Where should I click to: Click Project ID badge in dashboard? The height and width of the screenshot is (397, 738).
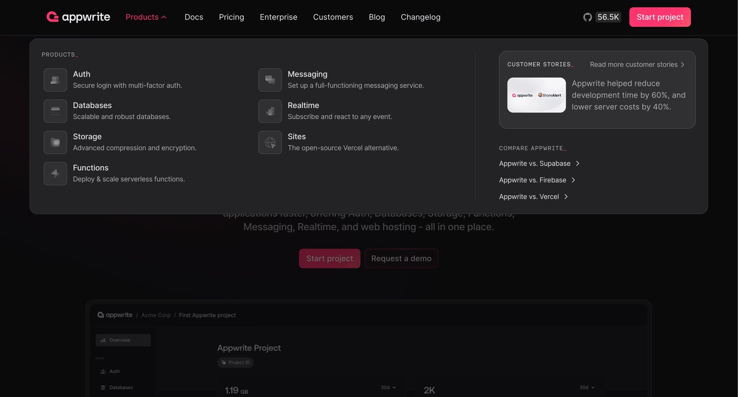tap(235, 362)
